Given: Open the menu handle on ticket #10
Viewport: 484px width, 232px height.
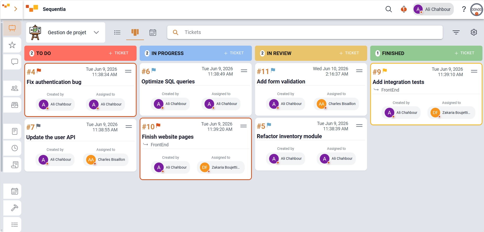Looking at the screenshot, I should tap(244, 126).
